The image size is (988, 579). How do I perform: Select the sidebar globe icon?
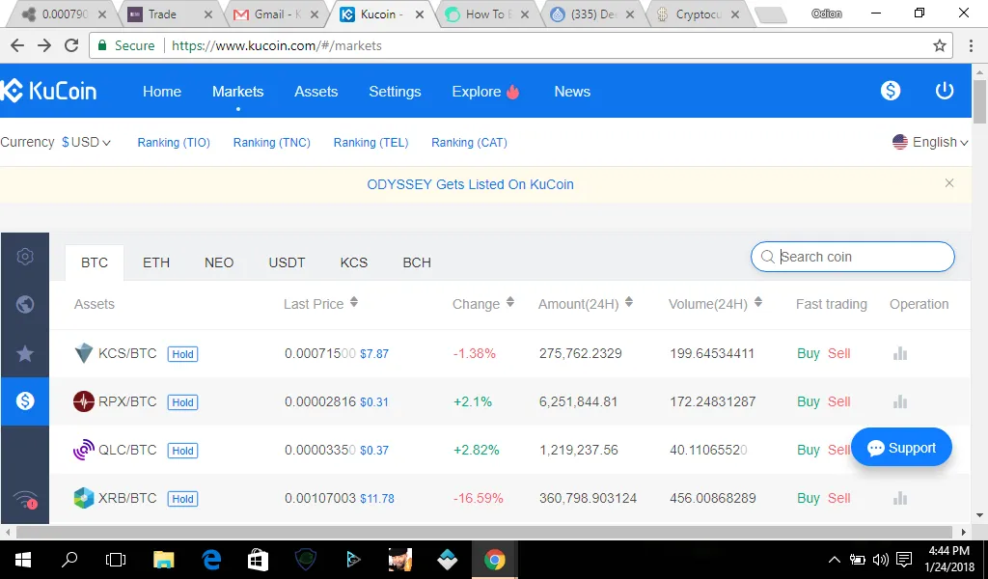25,304
